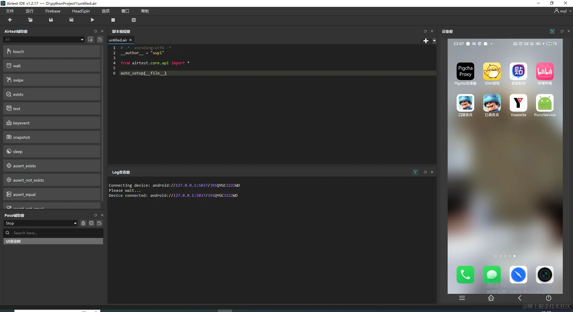The height and width of the screenshot is (312, 573).
Task: Close the Poco辅助窗 panel
Action: tap(102, 215)
